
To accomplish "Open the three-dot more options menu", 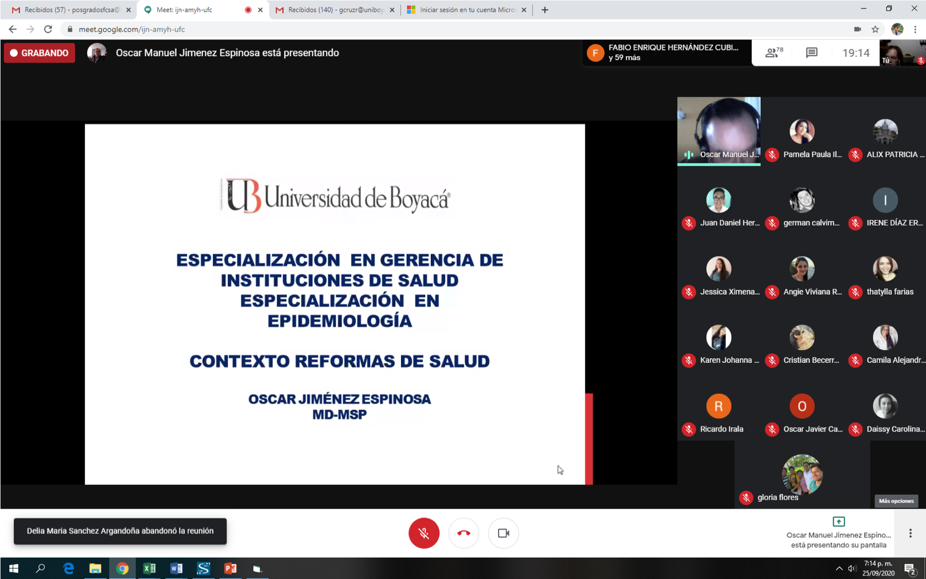I will [x=910, y=533].
